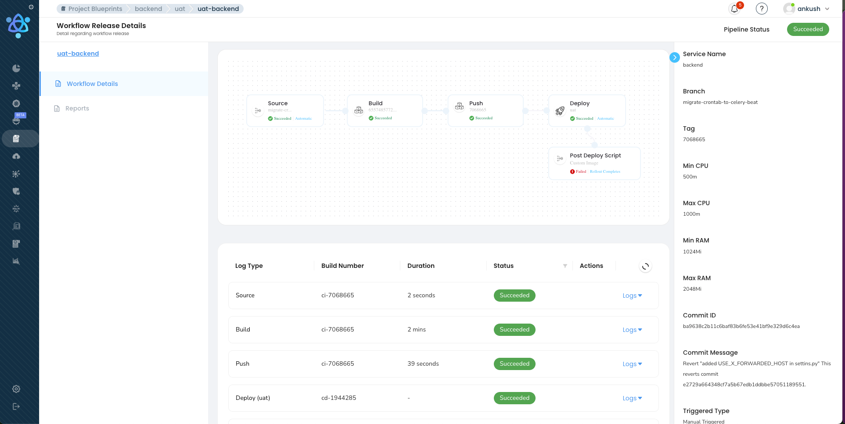Open the Workflow Details tab
Image resolution: width=845 pixels, height=424 pixels.
click(92, 84)
